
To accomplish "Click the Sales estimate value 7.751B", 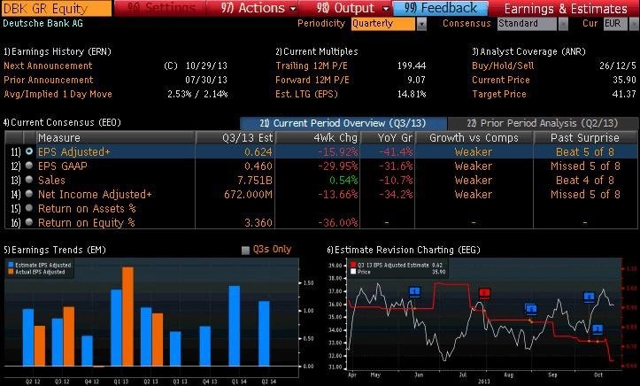I will point(255,180).
